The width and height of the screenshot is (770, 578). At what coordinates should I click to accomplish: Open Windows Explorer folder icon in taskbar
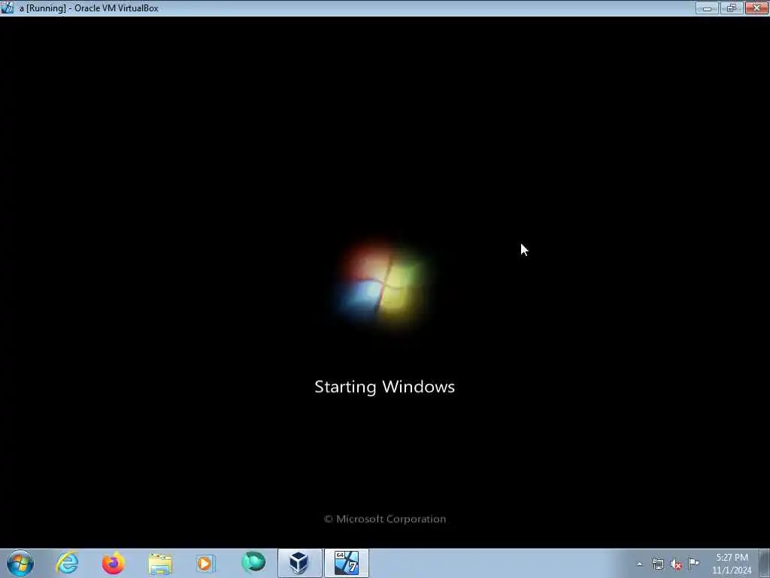pos(160,564)
